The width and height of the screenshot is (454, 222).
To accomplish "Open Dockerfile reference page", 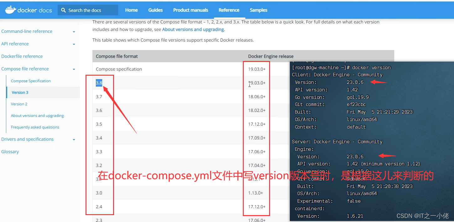I will point(22,56).
